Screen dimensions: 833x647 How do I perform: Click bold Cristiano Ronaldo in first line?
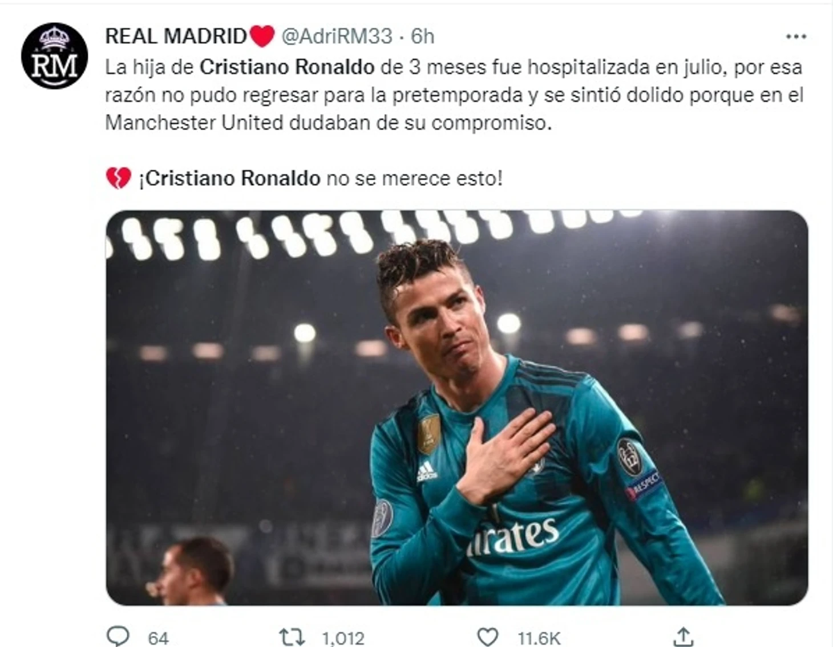click(x=287, y=67)
